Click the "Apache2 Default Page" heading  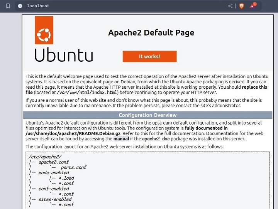(151, 33)
